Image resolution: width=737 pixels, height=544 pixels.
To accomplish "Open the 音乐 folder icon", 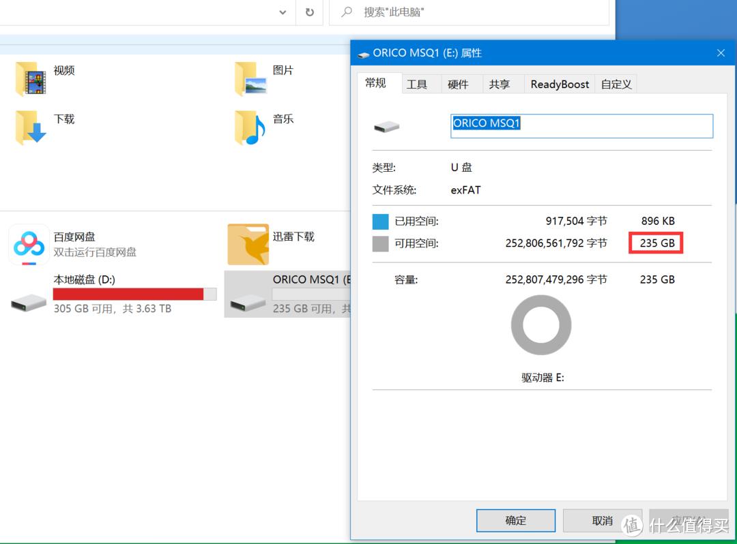I will click(x=250, y=127).
